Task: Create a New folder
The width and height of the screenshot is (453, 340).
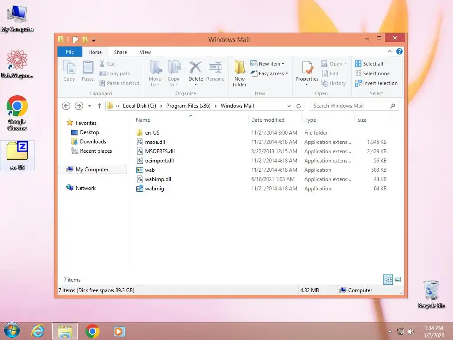Action: (x=239, y=73)
